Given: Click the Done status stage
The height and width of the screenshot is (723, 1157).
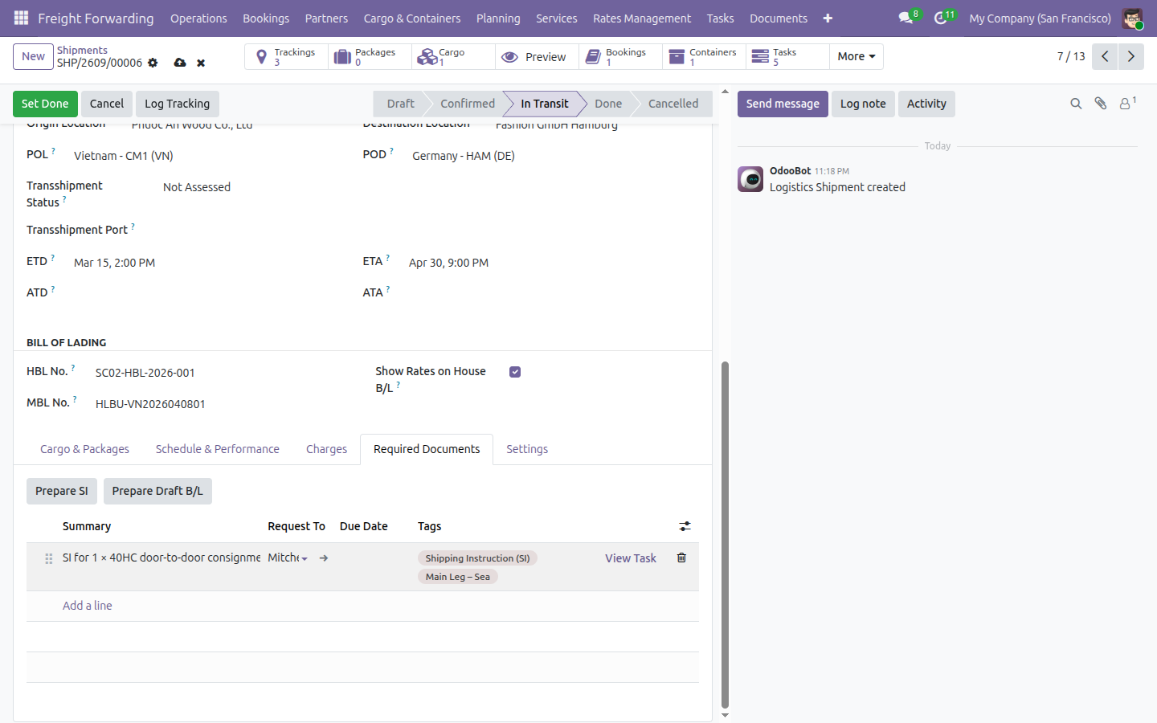Looking at the screenshot, I should 608,104.
